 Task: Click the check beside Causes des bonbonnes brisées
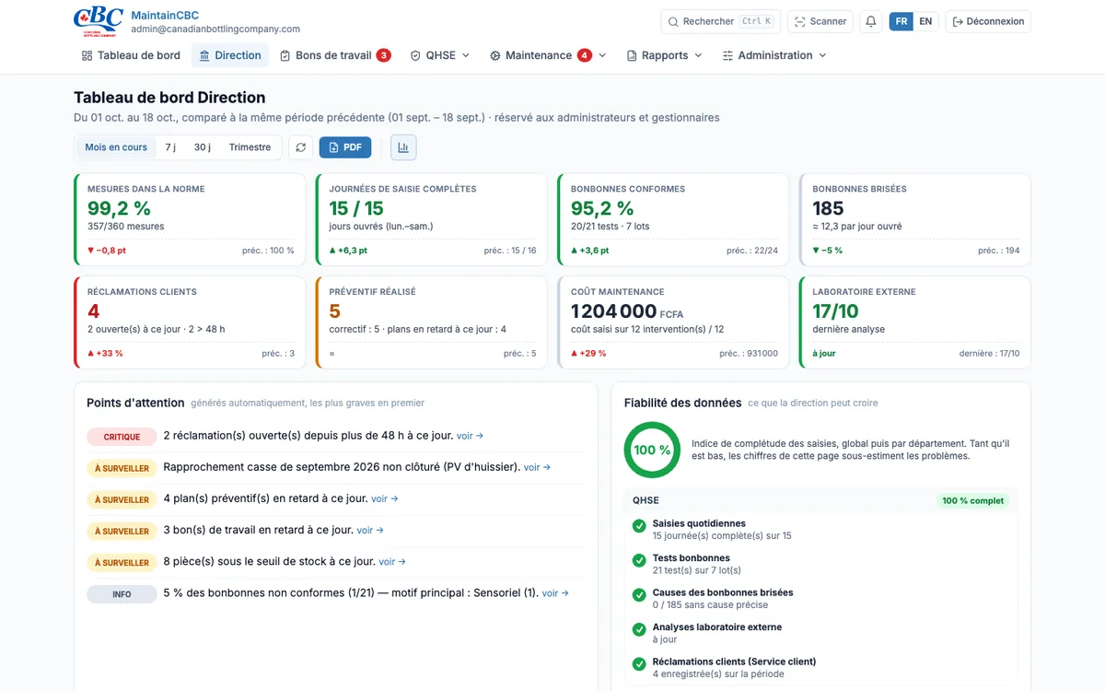click(x=639, y=595)
